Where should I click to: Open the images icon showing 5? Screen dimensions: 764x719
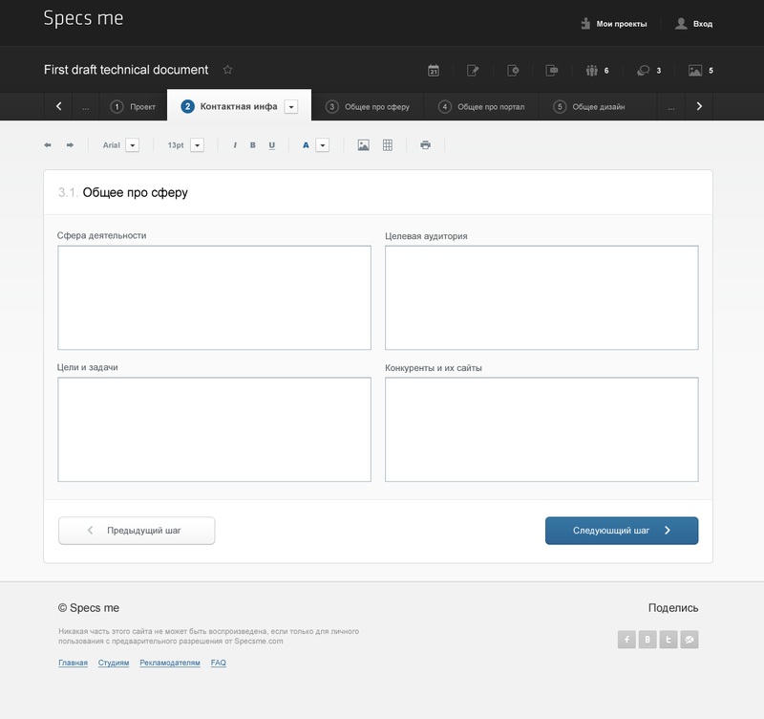[x=695, y=71]
